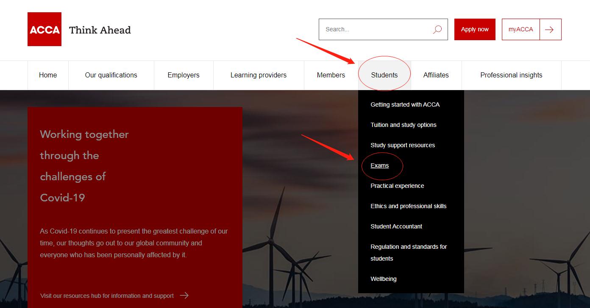The height and width of the screenshot is (308, 590).
Task: Click the search magnifier icon
Action: (x=437, y=29)
